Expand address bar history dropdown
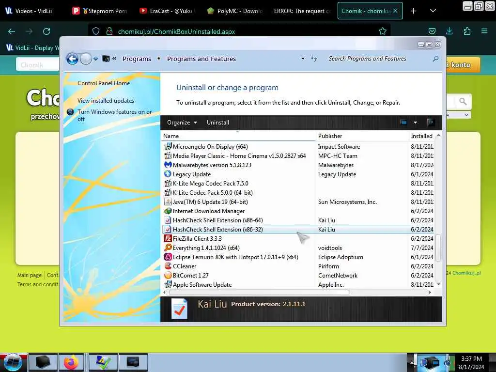Screen dimensions: 496x372 click(303, 59)
